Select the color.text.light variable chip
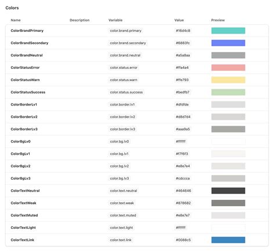This screenshot has height=252, width=275. point(121,228)
